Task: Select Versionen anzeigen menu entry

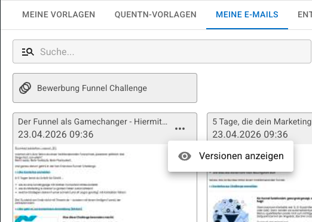Action: (x=231, y=156)
